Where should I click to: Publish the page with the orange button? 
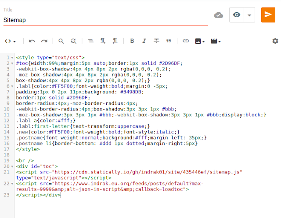(x=268, y=15)
